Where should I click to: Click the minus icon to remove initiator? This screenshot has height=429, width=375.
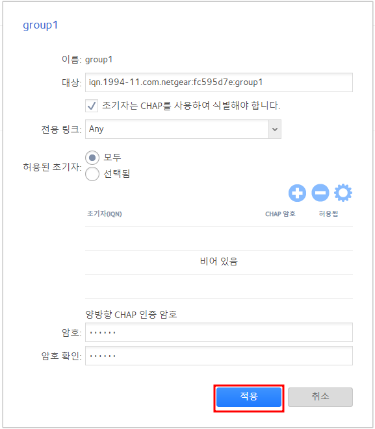(320, 193)
